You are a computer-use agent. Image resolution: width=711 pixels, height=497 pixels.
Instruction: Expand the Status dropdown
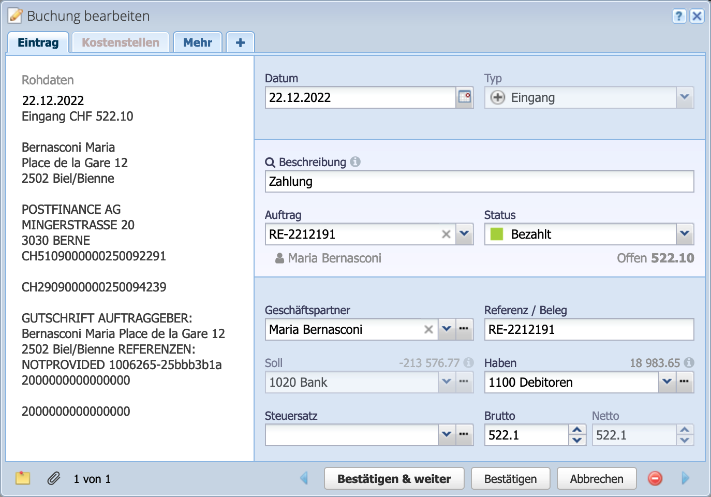coord(685,234)
